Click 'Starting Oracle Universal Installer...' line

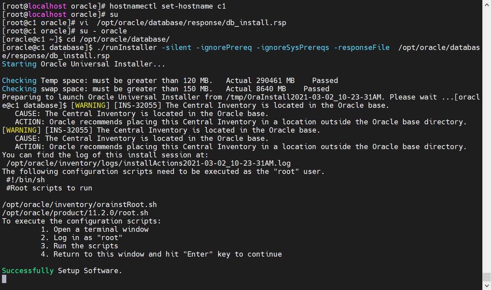tap(83, 64)
